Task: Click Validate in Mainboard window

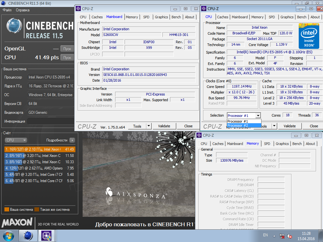Action: (x=164, y=126)
